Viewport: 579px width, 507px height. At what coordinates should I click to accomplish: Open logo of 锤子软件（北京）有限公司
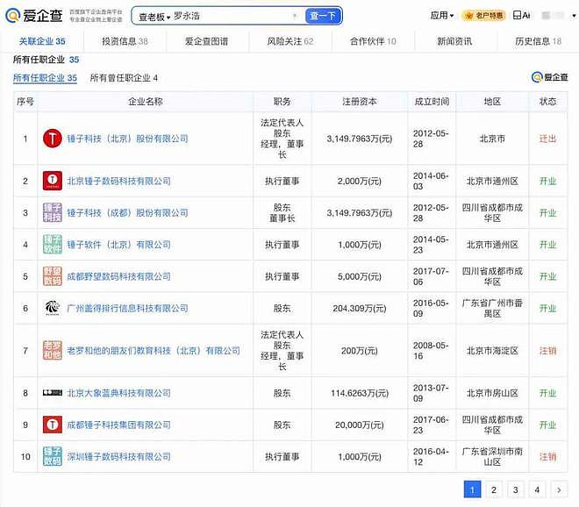(x=53, y=245)
